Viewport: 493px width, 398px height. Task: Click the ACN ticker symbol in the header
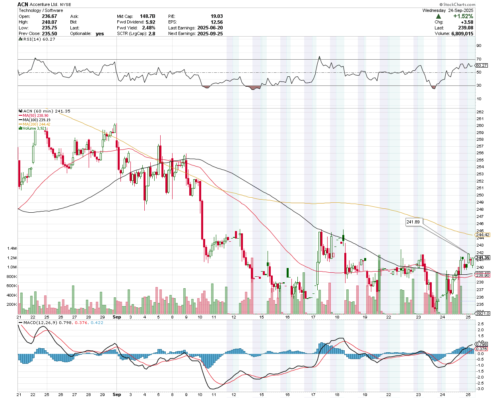point(23,4)
